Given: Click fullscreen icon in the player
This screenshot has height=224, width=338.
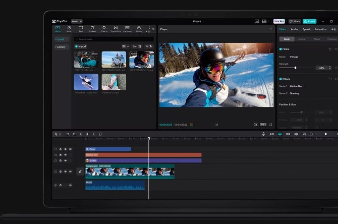Looking at the screenshot, I should coord(270,125).
